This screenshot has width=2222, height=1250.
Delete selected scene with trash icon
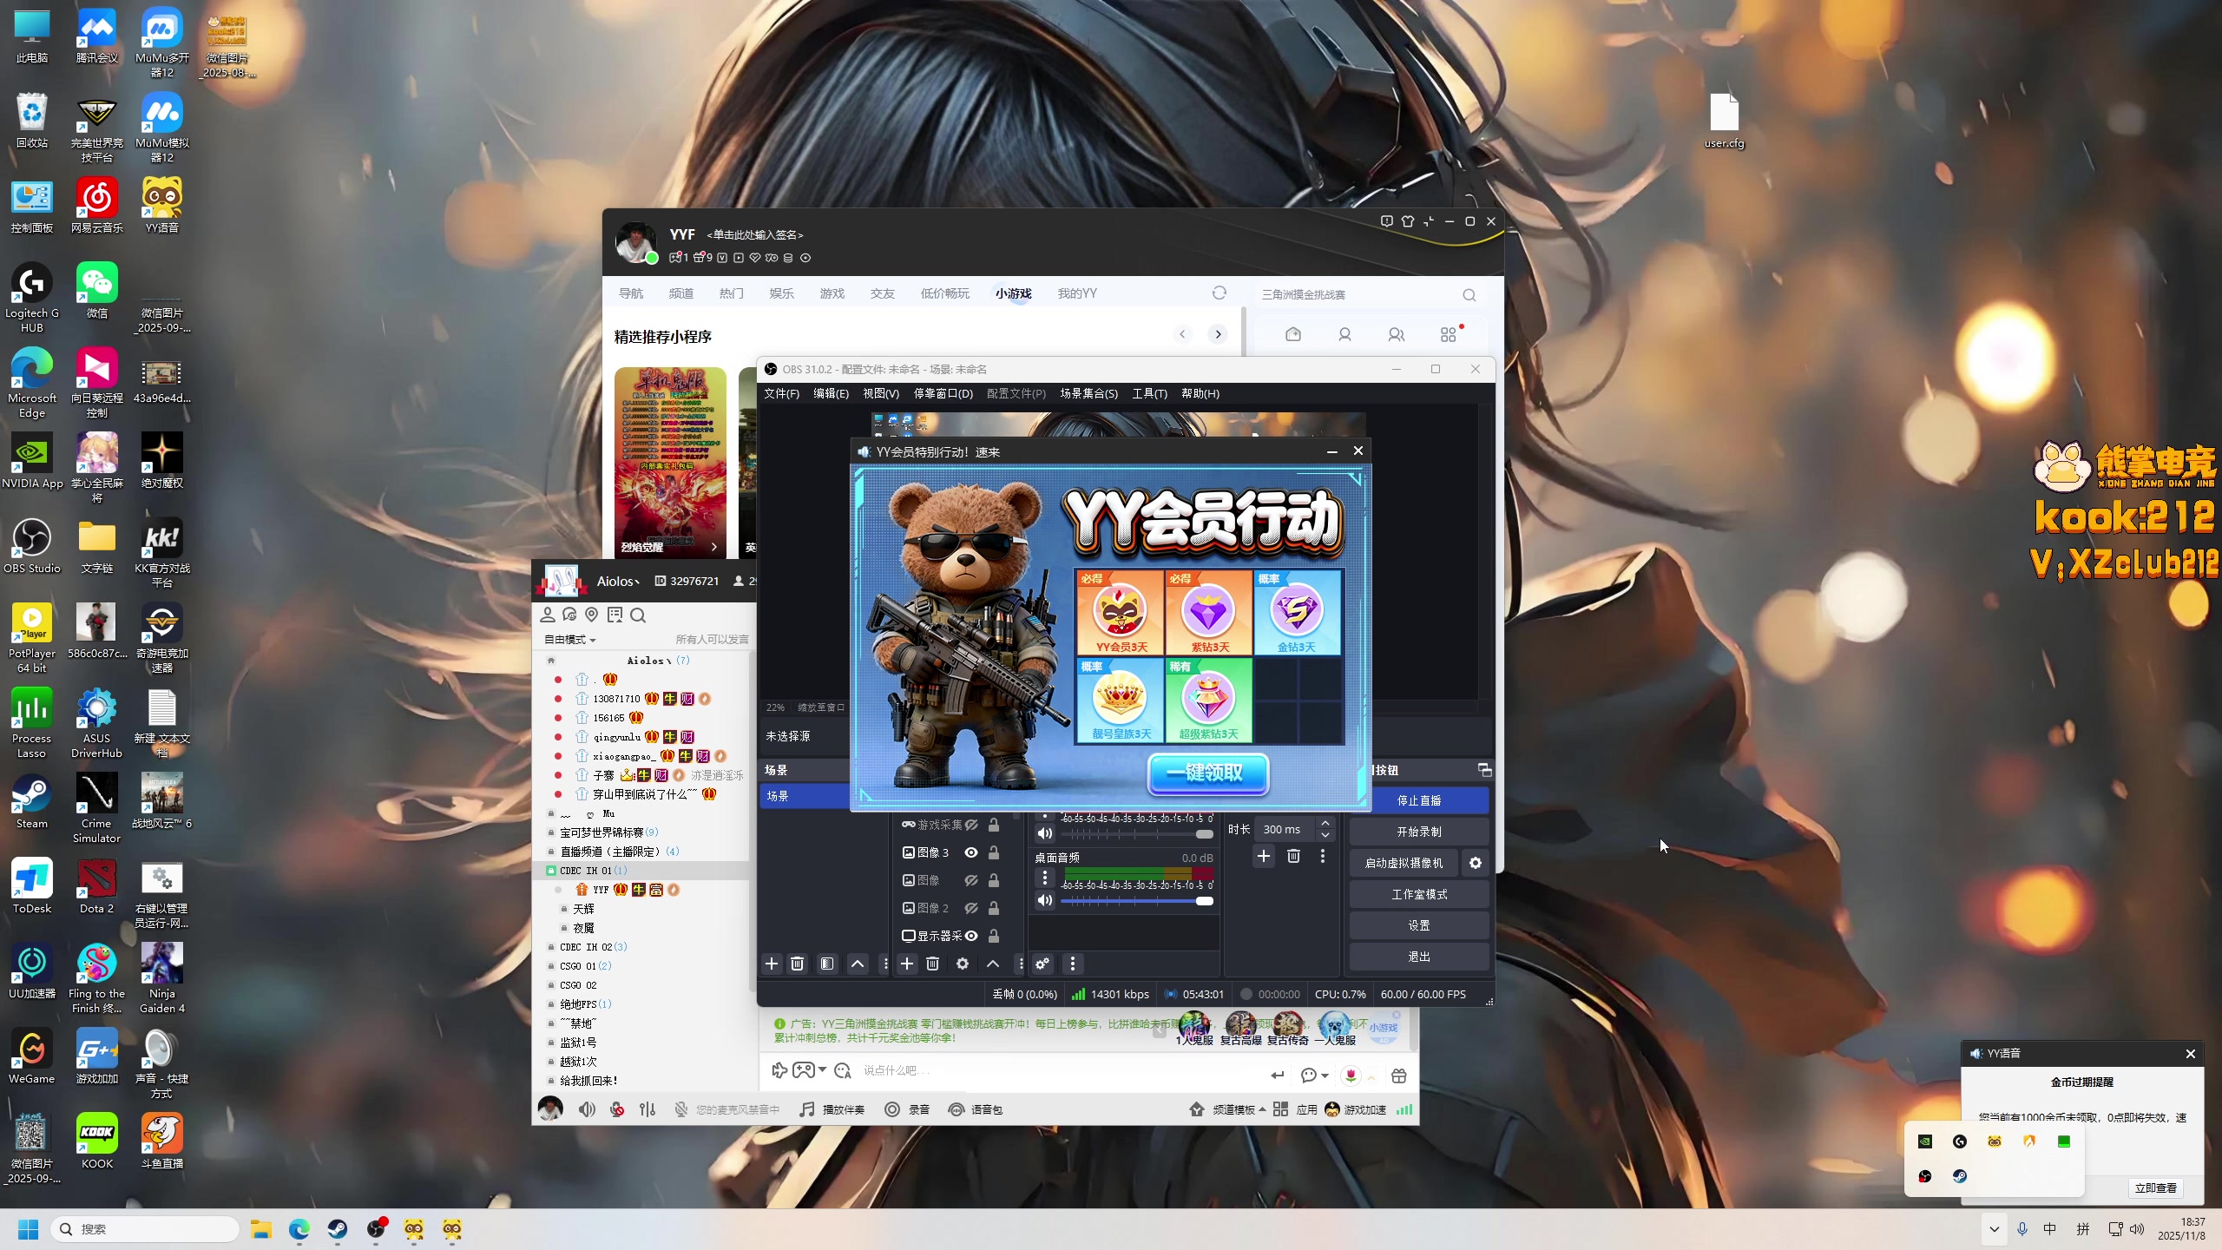coord(797,964)
